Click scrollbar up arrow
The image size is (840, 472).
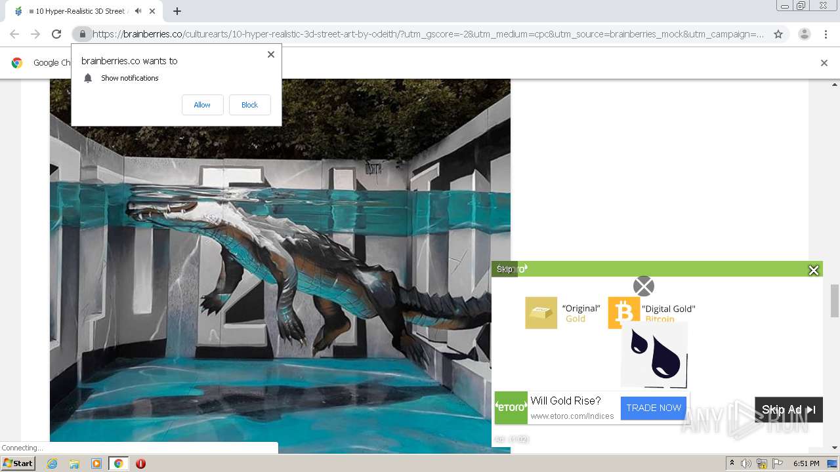point(835,85)
